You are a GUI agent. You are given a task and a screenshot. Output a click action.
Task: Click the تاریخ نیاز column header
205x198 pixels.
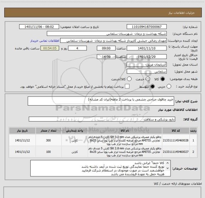22,130
